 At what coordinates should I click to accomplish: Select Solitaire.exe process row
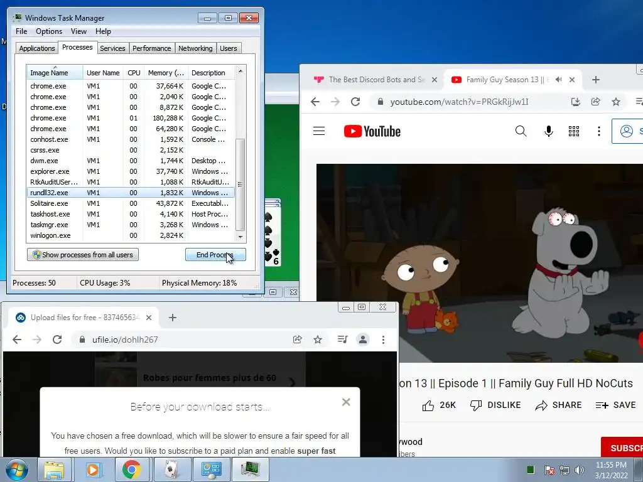coord(131,203)
